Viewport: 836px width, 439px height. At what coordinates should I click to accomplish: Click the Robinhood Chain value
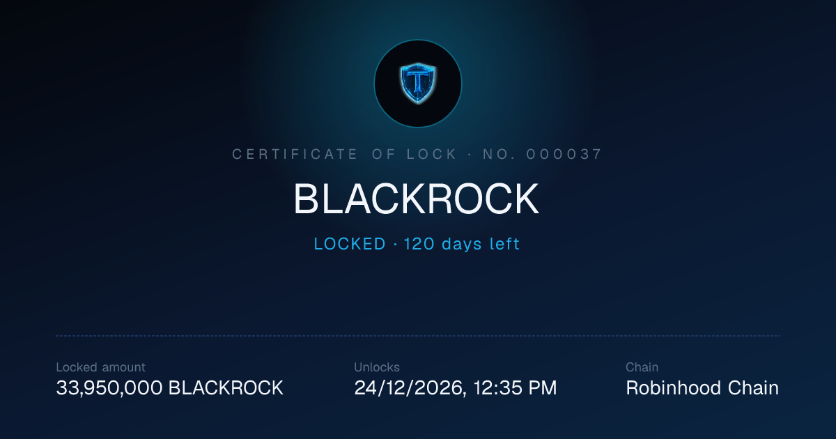702,388
